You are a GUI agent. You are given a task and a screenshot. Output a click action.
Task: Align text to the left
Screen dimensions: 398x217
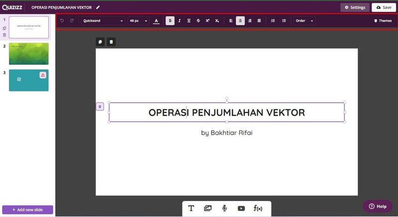coord(231,21)
